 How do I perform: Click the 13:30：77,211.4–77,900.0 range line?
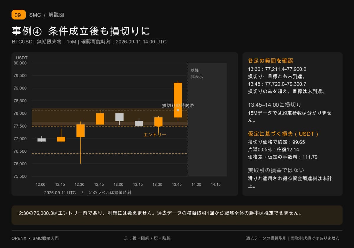(x=277, y=69)
